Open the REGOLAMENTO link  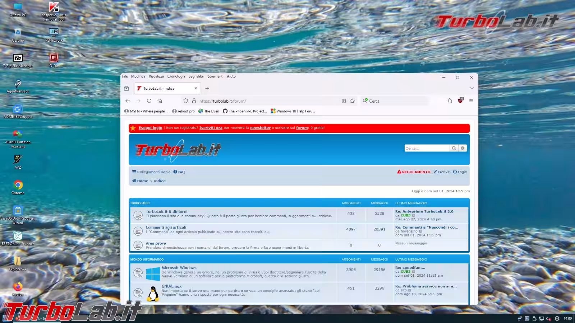pyautogui.click(x=414, y=172)
